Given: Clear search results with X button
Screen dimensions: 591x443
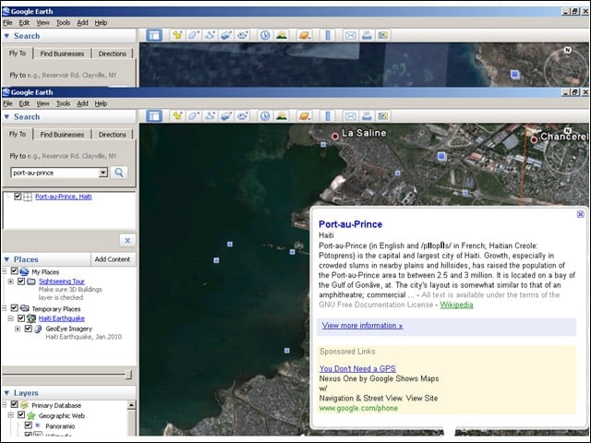Looking at the screenshot, I should 127,240.
